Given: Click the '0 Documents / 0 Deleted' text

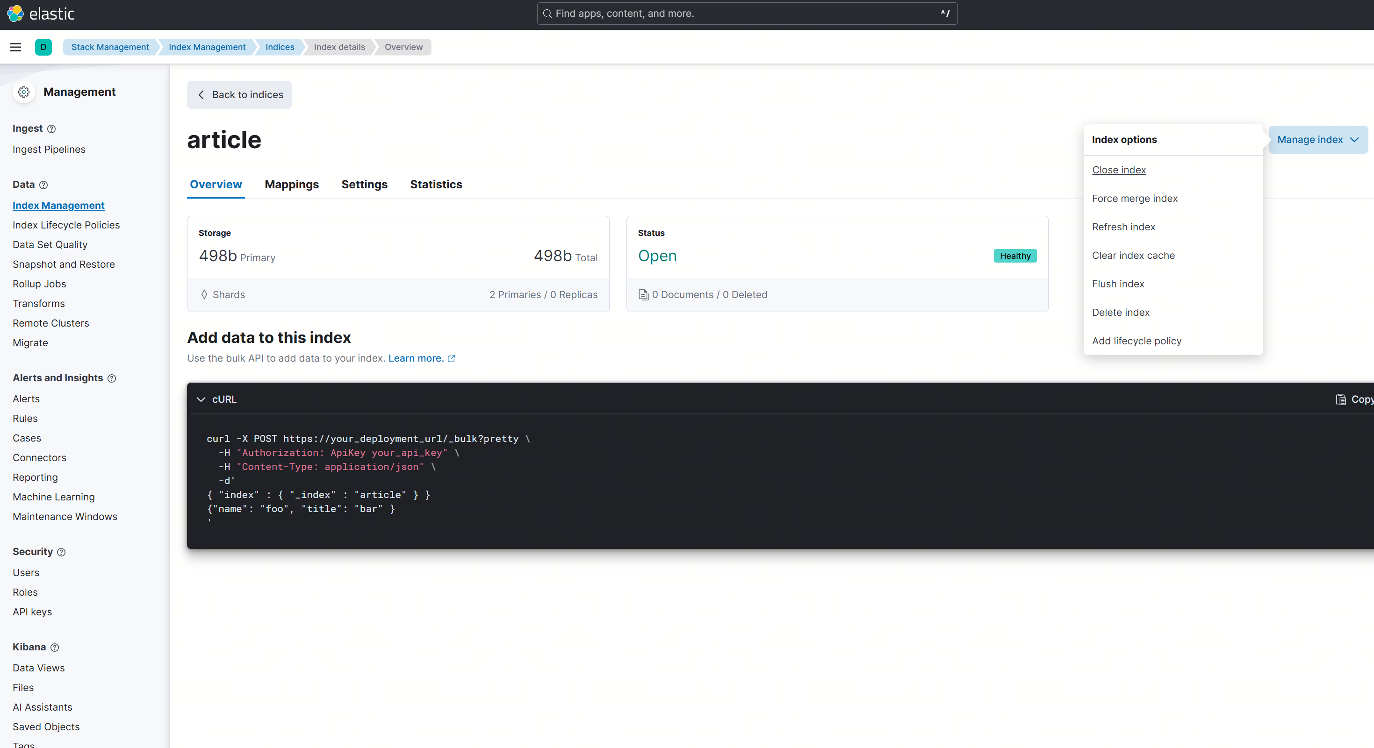Looking at the screenshot, I should 709,295.
